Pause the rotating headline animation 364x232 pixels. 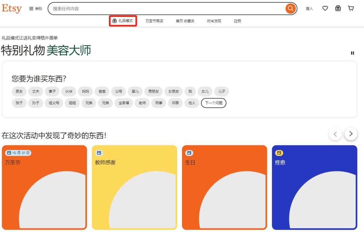pos(353,53)
